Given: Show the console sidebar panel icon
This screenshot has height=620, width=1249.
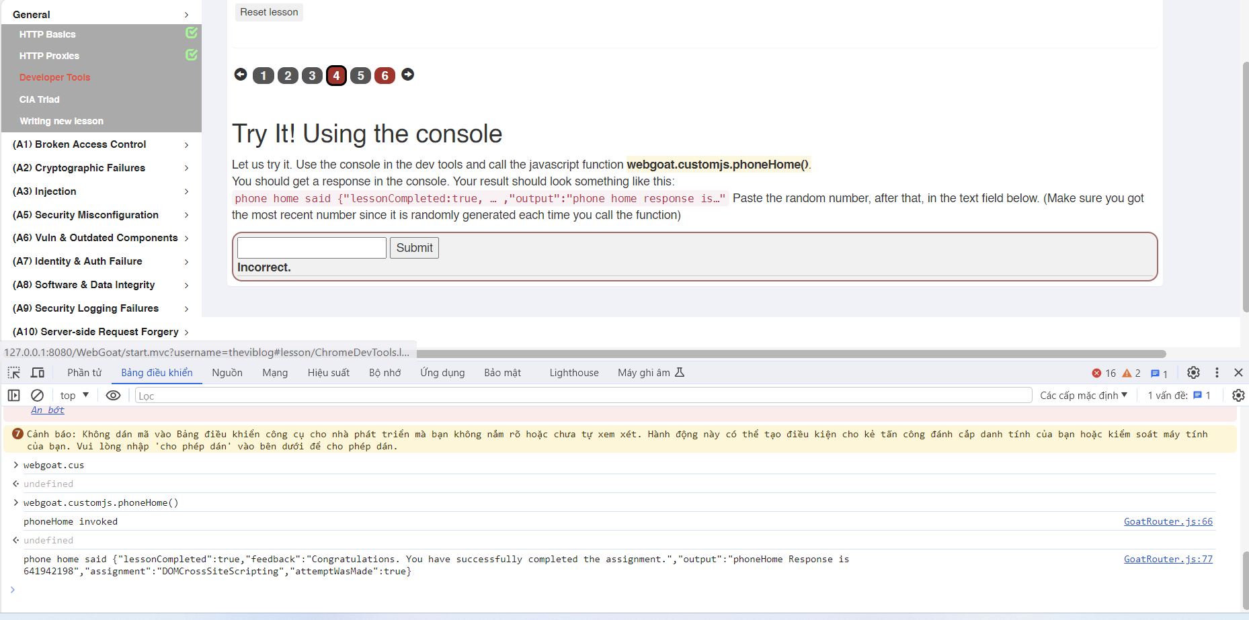Looking at the screenshot, I should coord(13,396).
